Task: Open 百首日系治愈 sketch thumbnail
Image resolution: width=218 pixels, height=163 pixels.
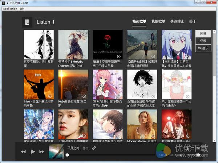Action: [142, 84]
